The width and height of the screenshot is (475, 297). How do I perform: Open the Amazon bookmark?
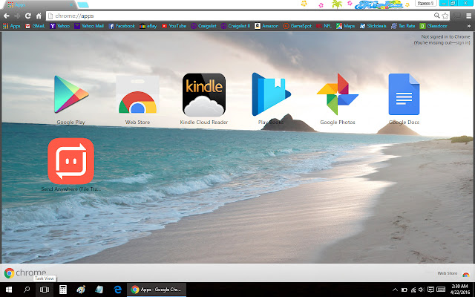[266, 26]
